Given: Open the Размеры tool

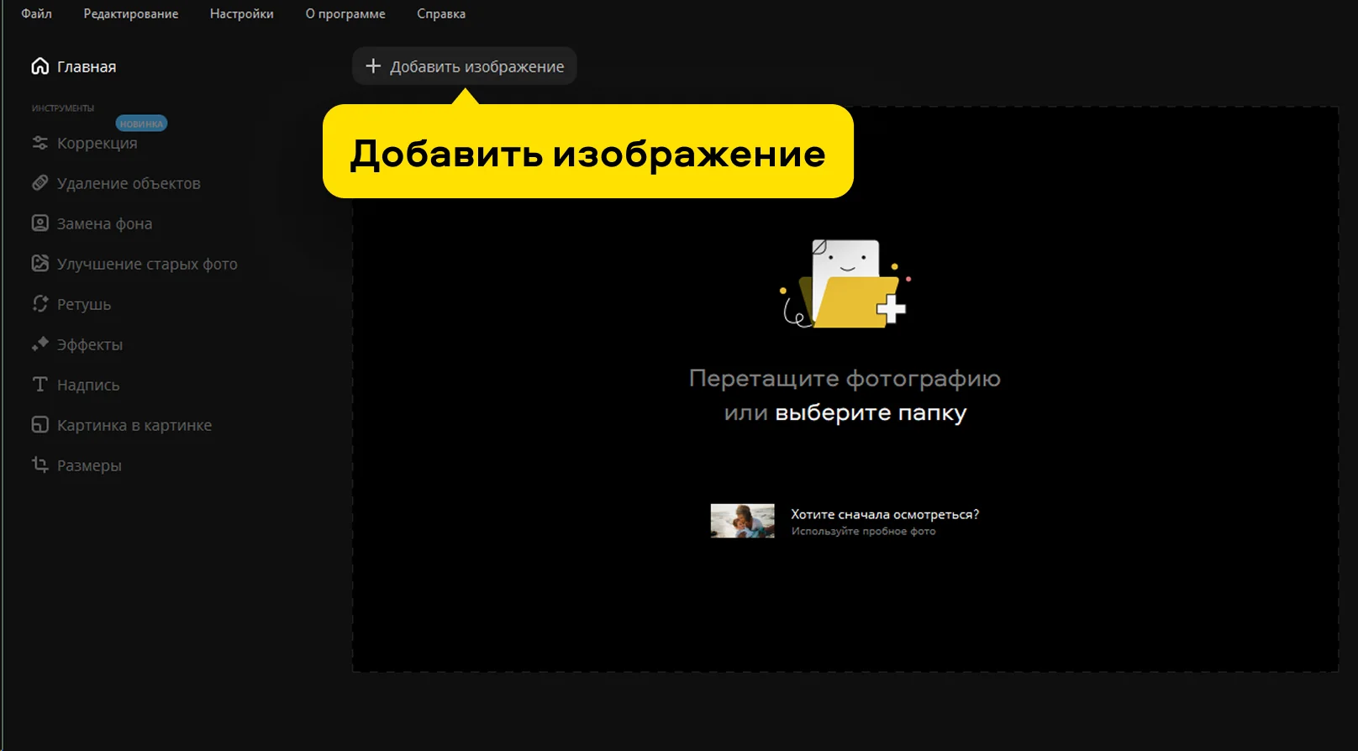Looking at the screenshot, I should [89, 465].
